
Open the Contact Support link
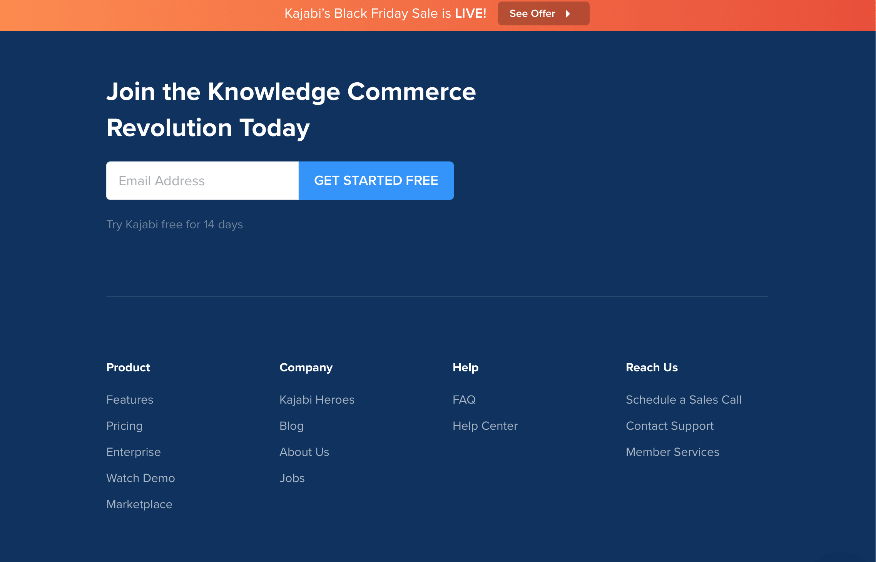(669, 426)
